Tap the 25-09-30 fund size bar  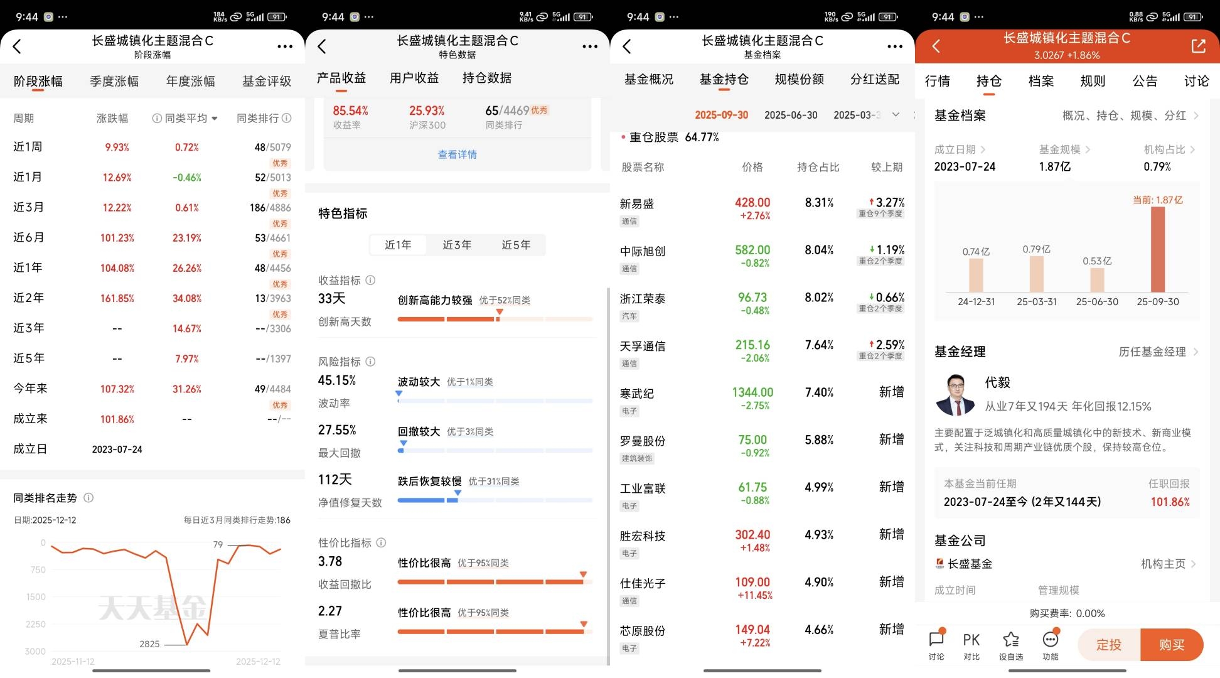pyautogui.click(x=1157, y=249)
